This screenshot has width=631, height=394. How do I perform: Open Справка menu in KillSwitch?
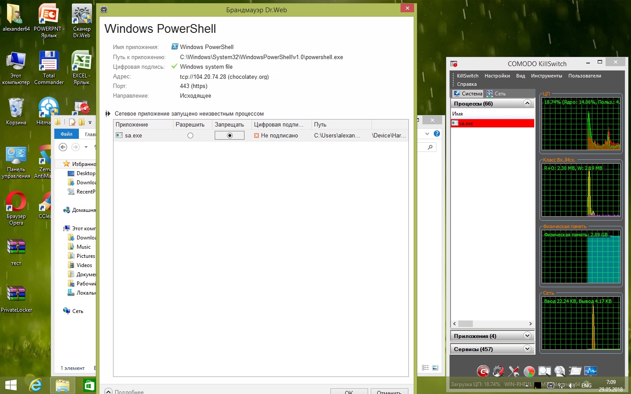[467, 84]
